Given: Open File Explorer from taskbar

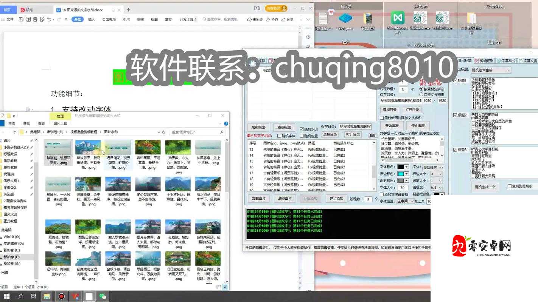Looking at the screenshot, I should (47, 296).
